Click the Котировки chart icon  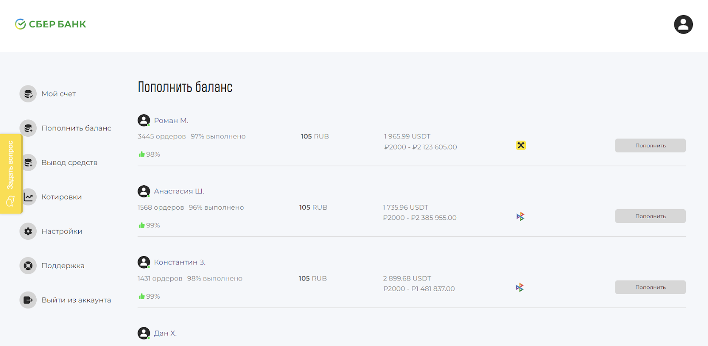pos(28,197)
